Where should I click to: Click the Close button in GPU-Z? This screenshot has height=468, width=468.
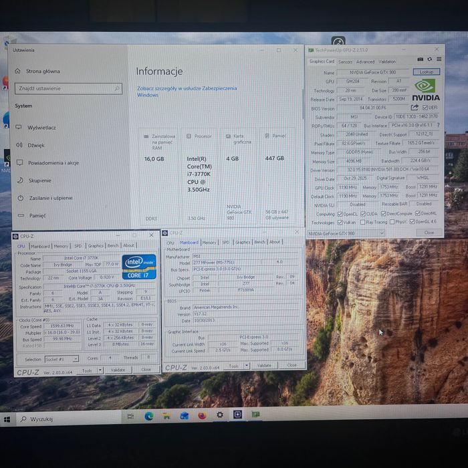pyautogui.click(x=429, y=233)
